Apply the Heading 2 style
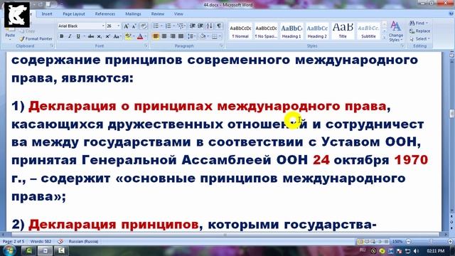This screenshot has height=256, width=455. pos(317,31)
